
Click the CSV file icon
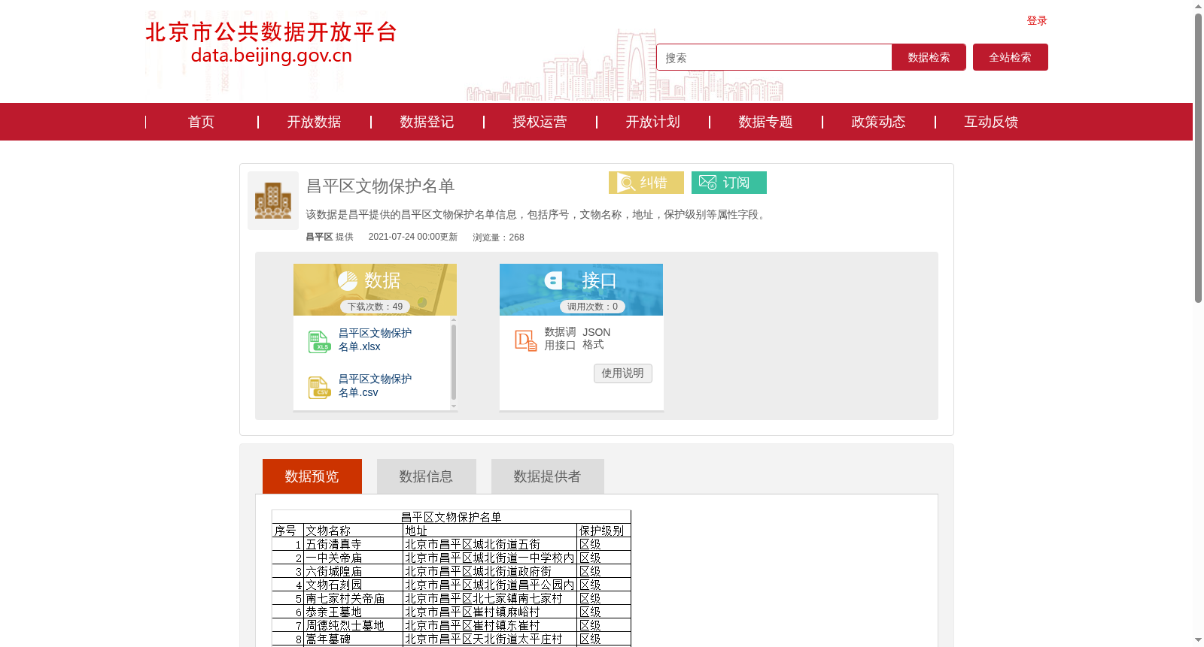point(319,388)
